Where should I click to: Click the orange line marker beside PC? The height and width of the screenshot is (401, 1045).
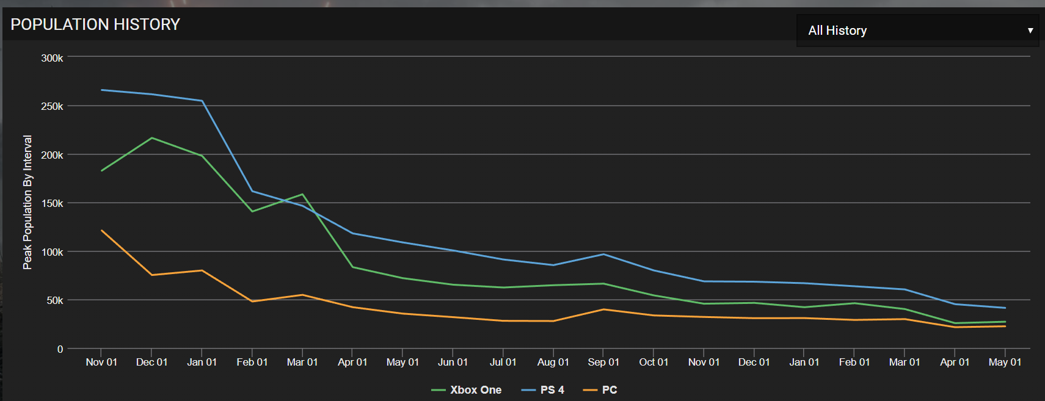pos(590,390)
